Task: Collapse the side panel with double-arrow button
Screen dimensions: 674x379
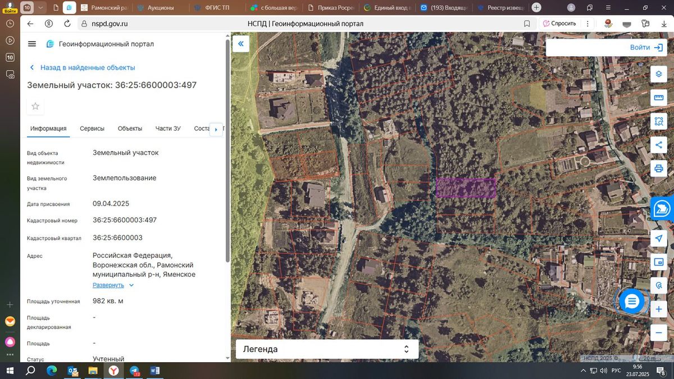Action: (x=241, y=44)
